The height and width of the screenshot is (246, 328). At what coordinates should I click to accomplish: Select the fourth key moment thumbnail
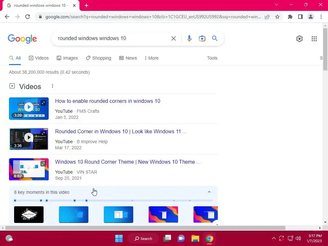pos(163,215)
